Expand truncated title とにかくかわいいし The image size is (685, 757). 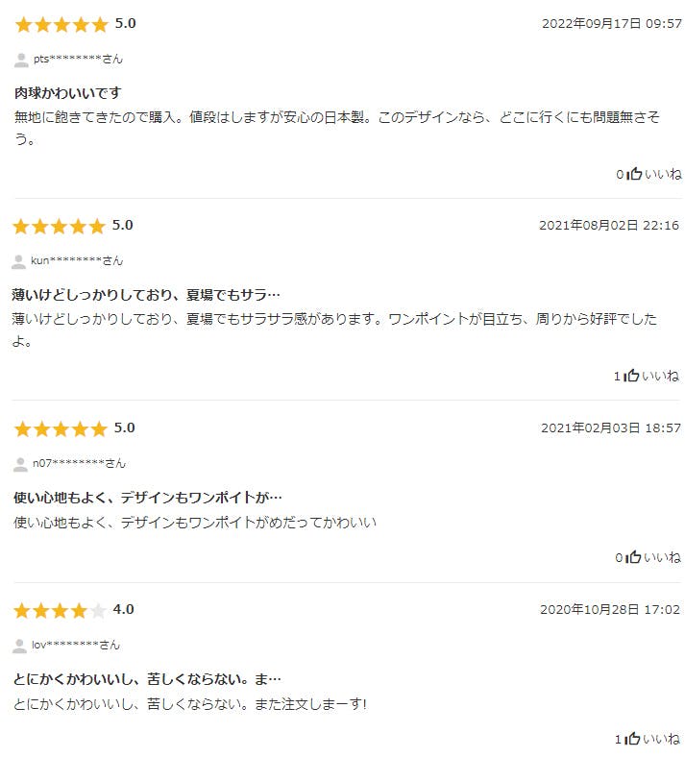coord(146,679)
